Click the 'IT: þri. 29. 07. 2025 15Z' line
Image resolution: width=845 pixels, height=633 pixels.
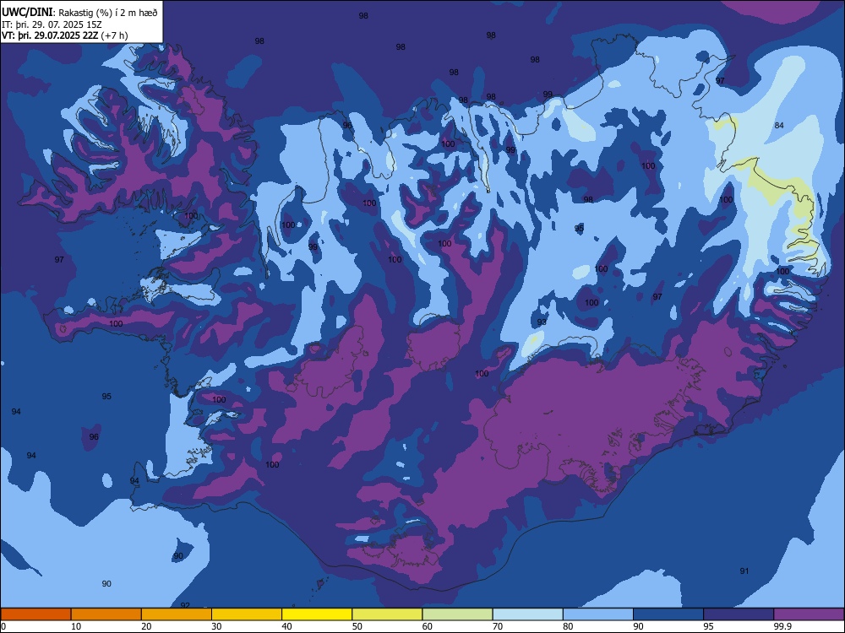click(x=52, y=24)
